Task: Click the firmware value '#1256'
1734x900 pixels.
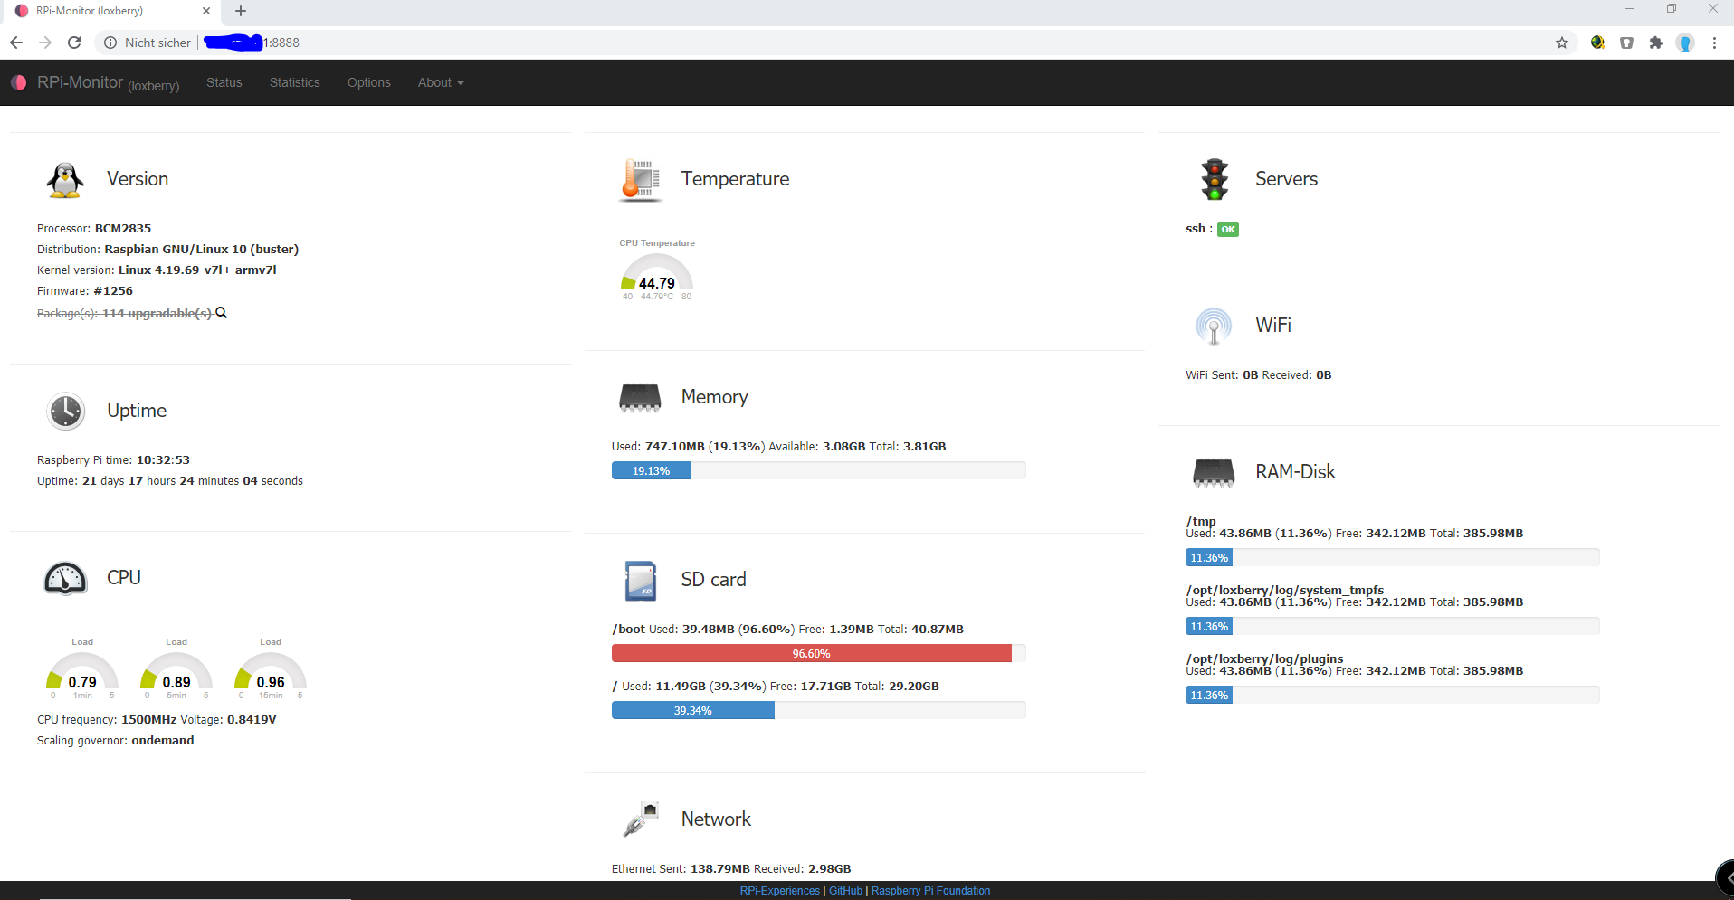Action: click(x=113, y=291)
